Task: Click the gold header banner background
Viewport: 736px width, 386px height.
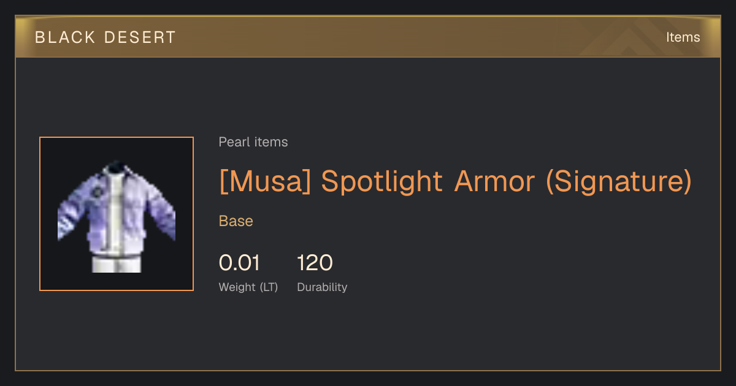Action: [368, 37]
